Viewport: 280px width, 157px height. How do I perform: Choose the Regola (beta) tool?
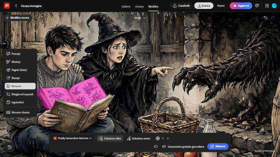point(20,70)
